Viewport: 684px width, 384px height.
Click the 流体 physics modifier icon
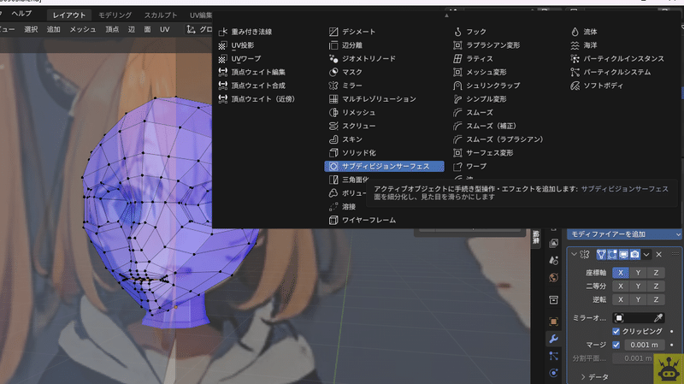pos(575,32)
